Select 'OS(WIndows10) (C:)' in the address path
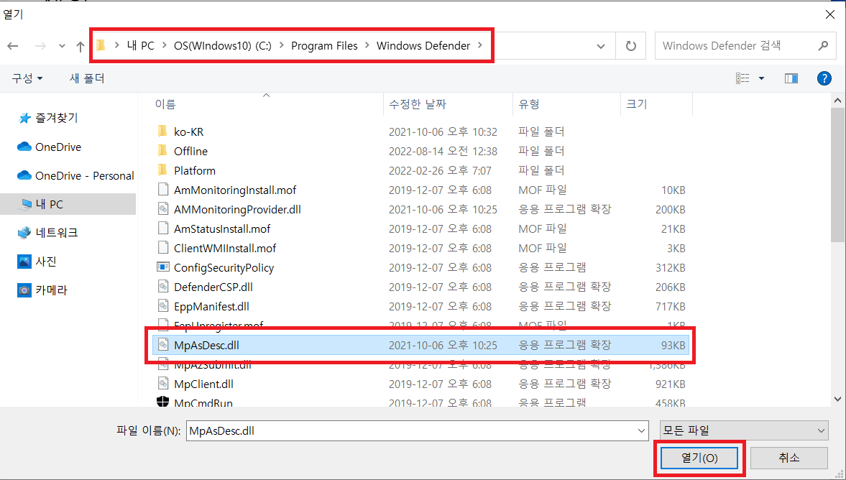This screenshot has width=846, height=480. (x=222, y=46)
